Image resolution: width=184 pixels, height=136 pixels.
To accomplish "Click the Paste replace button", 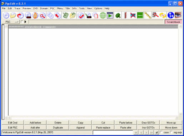I will pos(103,127).
